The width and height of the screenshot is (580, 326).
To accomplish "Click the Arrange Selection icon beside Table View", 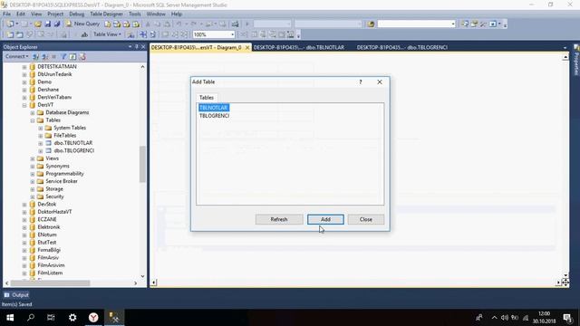I will pos(130,34).
